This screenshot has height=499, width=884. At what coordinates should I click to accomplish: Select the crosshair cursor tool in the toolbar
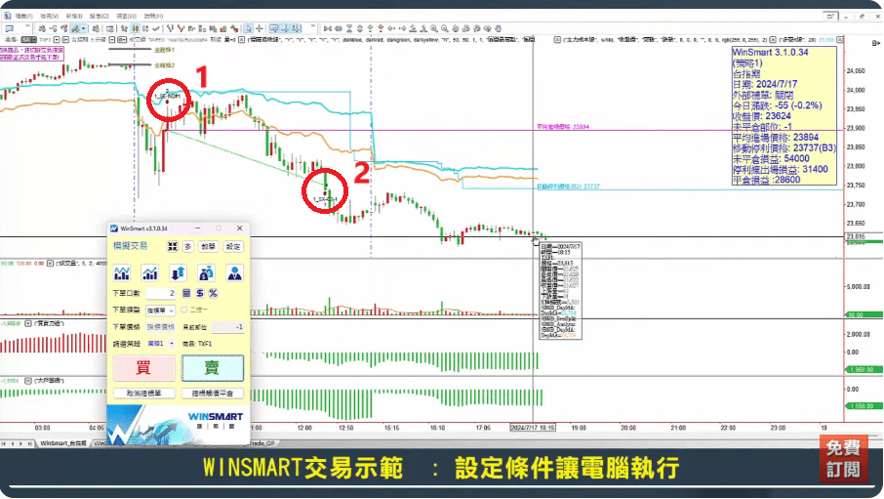pos(259,28)
